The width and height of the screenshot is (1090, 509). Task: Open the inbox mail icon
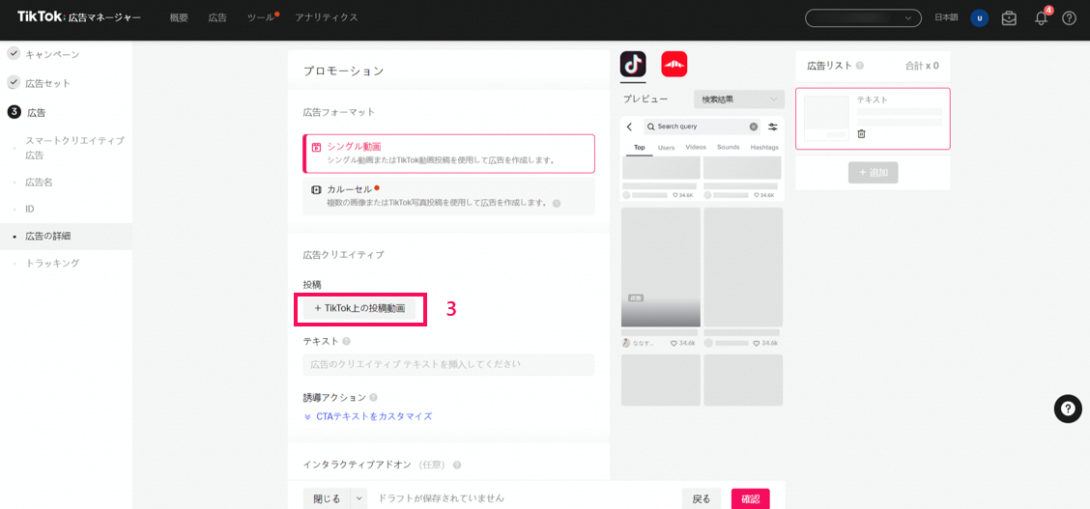(1009, 18)
